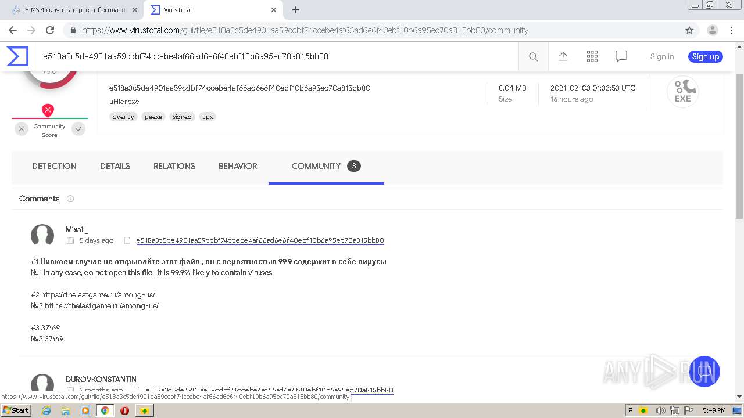
Task: Switch to the COMMUNITY tab
Action: [x=326, y=166]
